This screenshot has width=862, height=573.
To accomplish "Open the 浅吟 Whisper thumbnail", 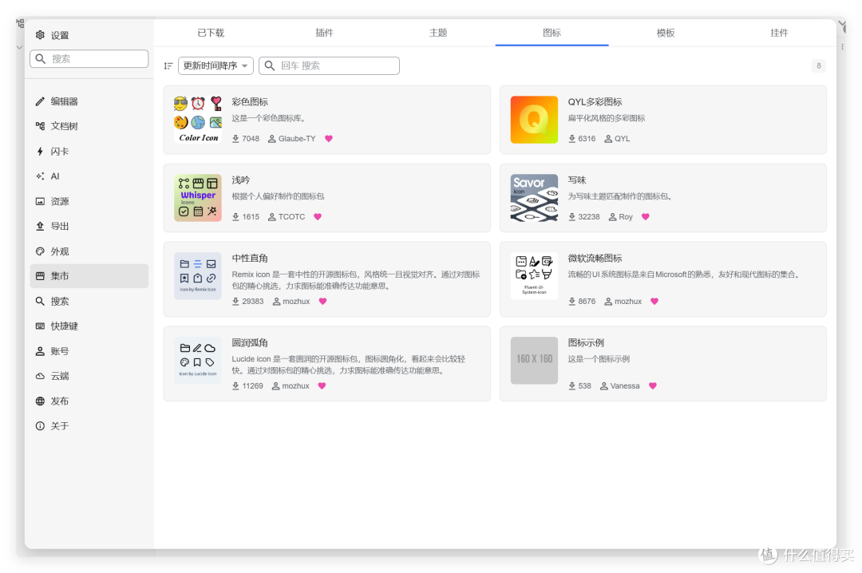I will pos(198,198).
